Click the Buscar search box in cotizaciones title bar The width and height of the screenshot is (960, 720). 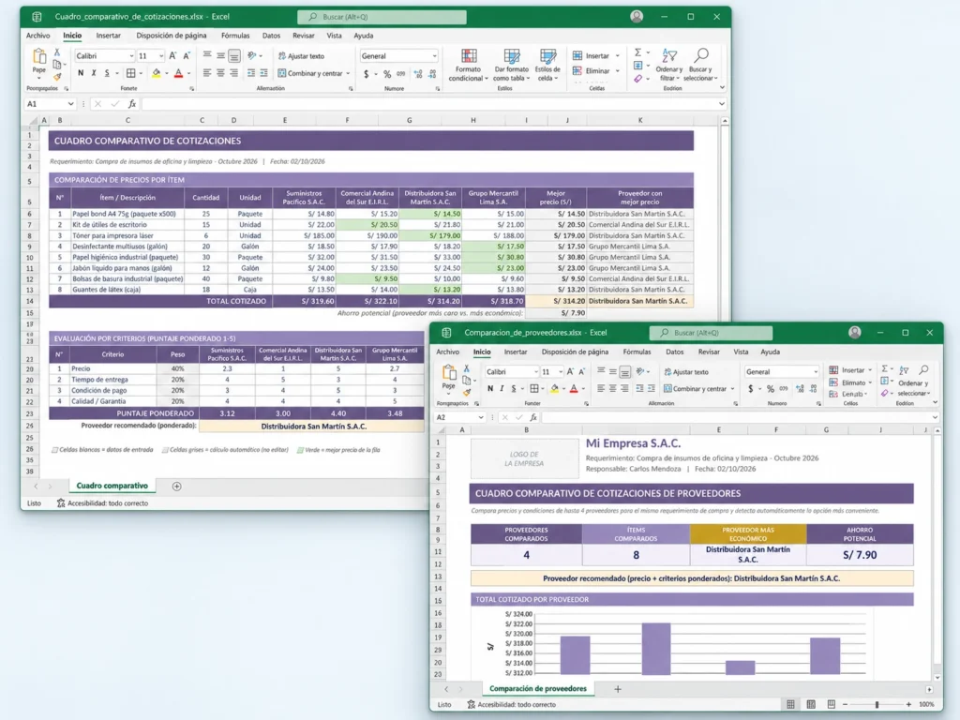coord(382,17)
